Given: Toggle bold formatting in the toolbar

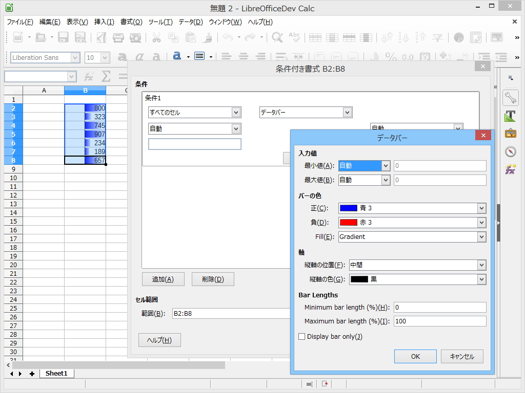Looking at the screenshot, I should pyautogui.click(x=123, y=56).
